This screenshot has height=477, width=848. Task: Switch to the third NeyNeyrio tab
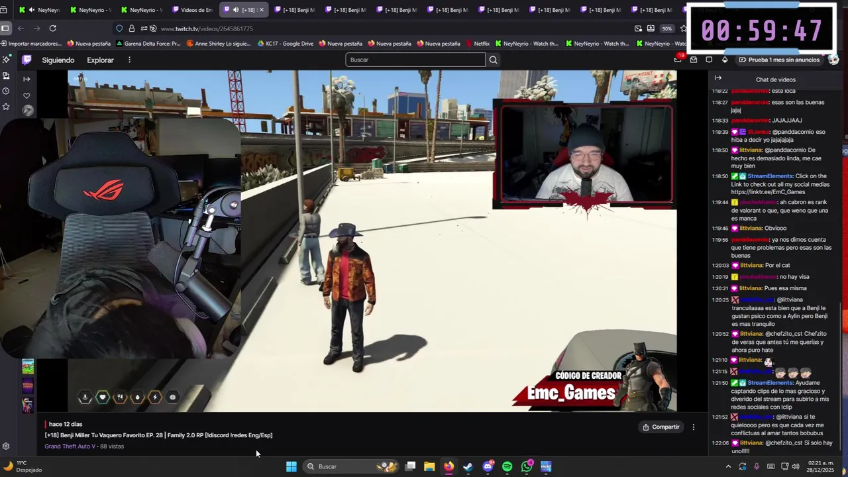click(x=141, y=10)
